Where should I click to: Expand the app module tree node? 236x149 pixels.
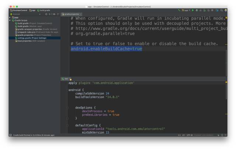click(x=10, y=17)
